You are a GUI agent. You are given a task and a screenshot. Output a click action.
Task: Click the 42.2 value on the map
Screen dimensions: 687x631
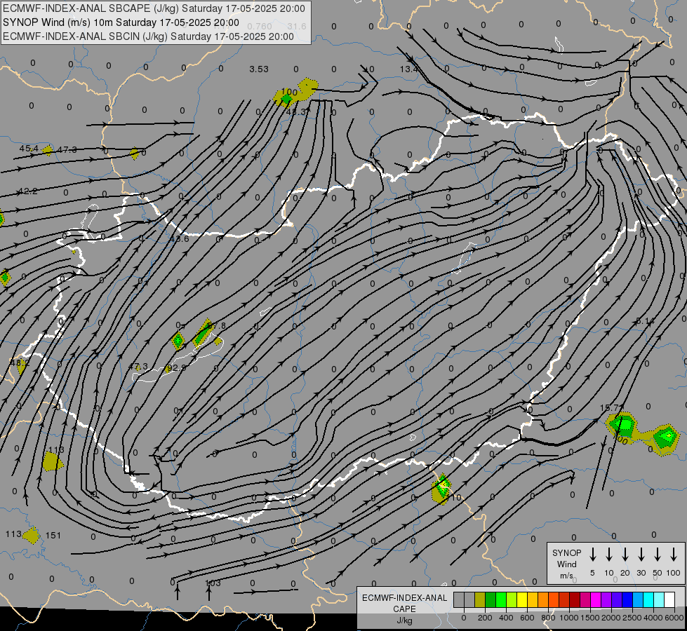[x=27, y=191]
